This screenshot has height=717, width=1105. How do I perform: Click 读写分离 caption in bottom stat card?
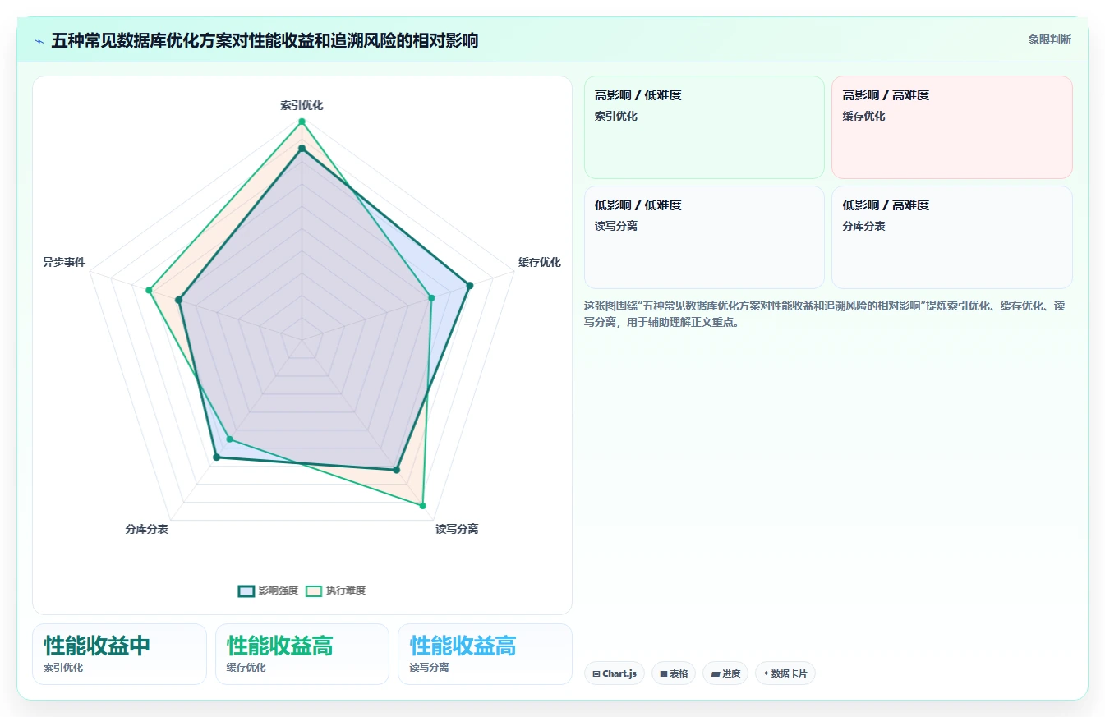click(x=429, y=668)
